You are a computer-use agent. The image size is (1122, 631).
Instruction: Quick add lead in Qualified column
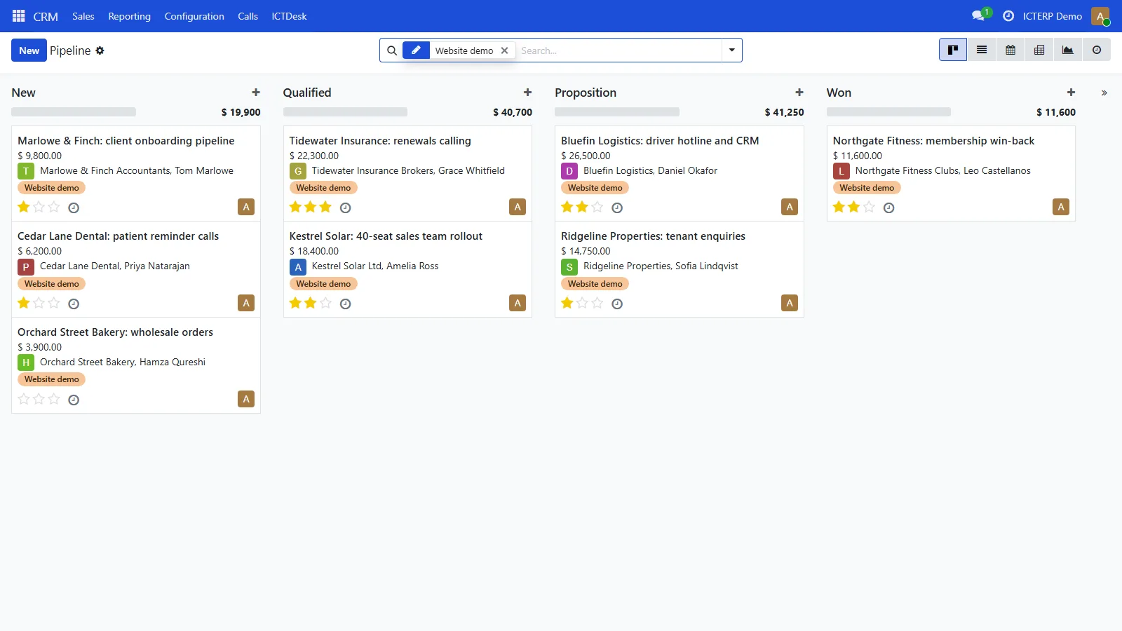point(528,93)
